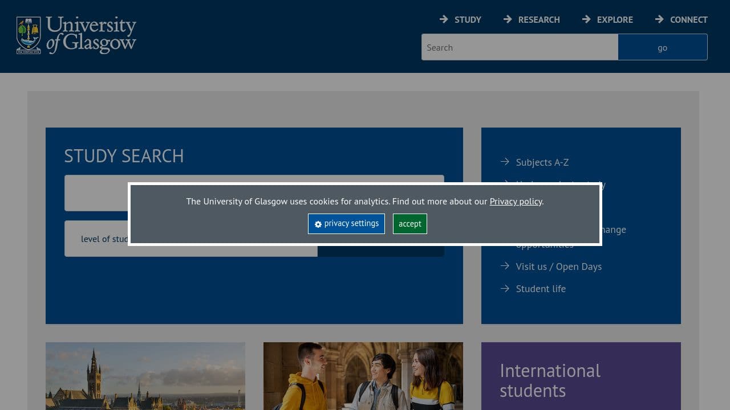Open privacy settings from the cookie banner

coord(346,223)
